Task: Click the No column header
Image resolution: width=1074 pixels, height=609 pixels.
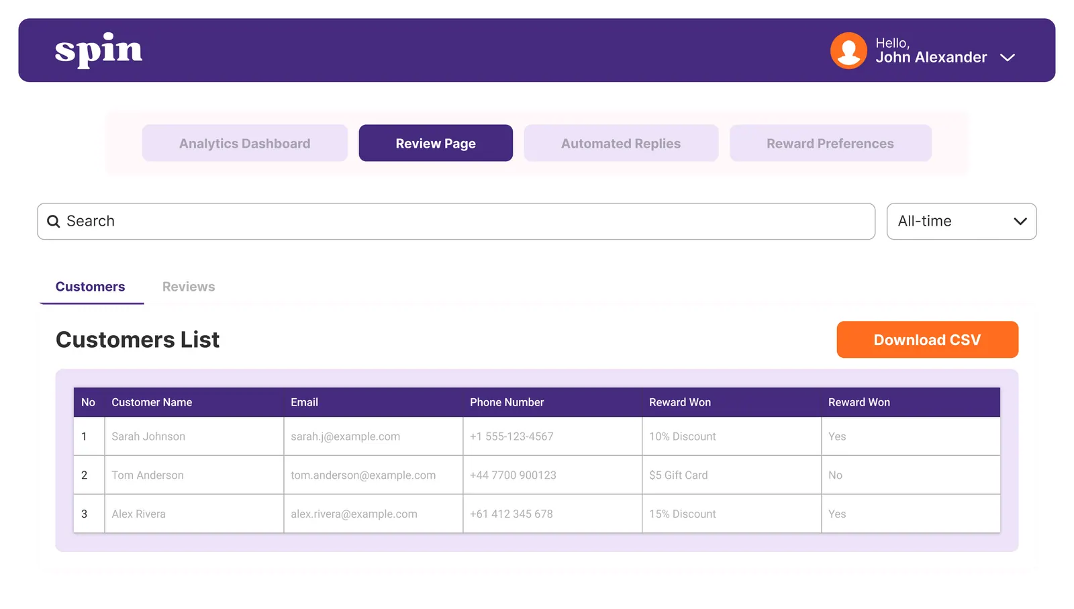Action: tap(88, 402)
